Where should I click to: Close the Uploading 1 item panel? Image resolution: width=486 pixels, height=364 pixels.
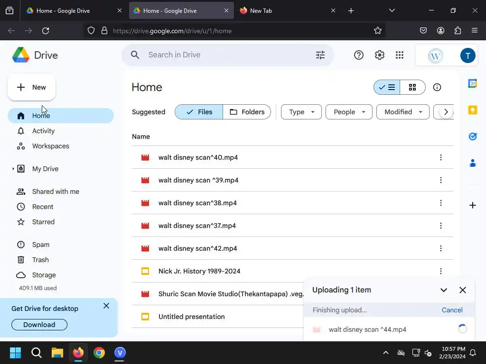tap(462, 291)
